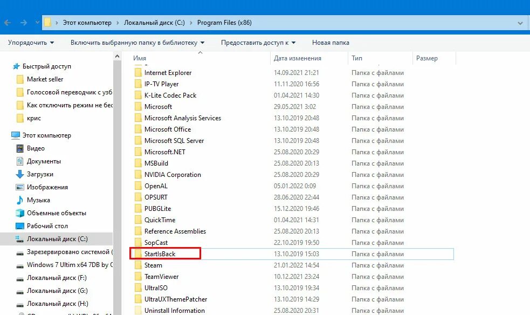This screenshot has width=530, height=315.
Task: Click 'Локальный диск (C:)' drive icon in sidebar
Action: (19, 239)
